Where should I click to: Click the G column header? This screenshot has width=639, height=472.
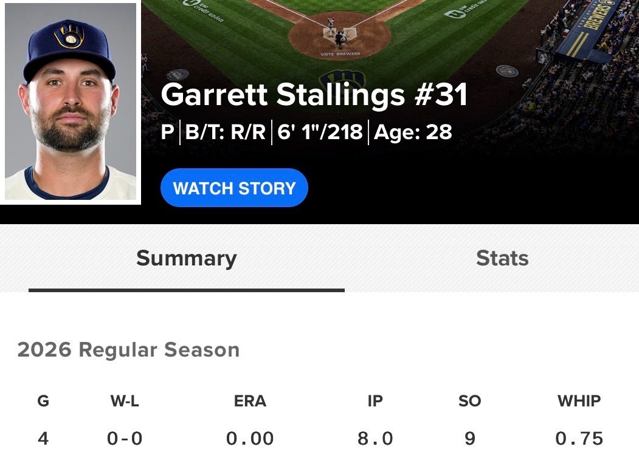[43, 401]
